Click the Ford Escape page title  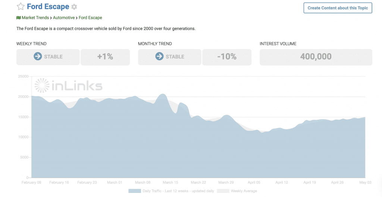click(x=48, y=7)
